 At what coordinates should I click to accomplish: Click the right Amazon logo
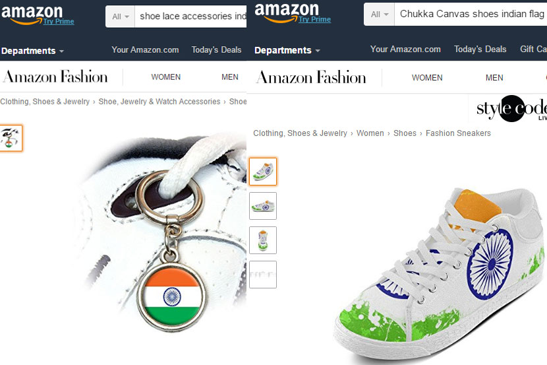[x=287, y=12]
